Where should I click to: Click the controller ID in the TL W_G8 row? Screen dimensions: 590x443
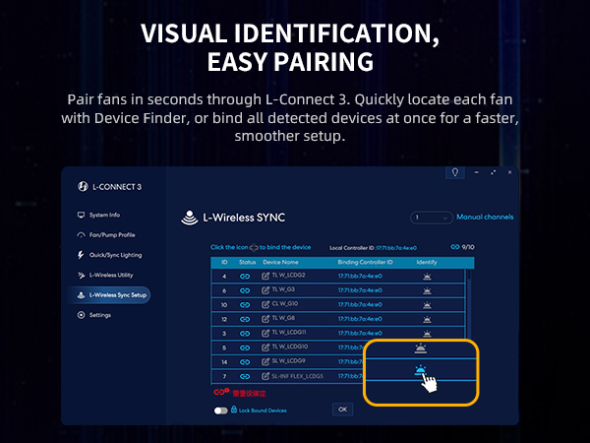pos(360,319)
